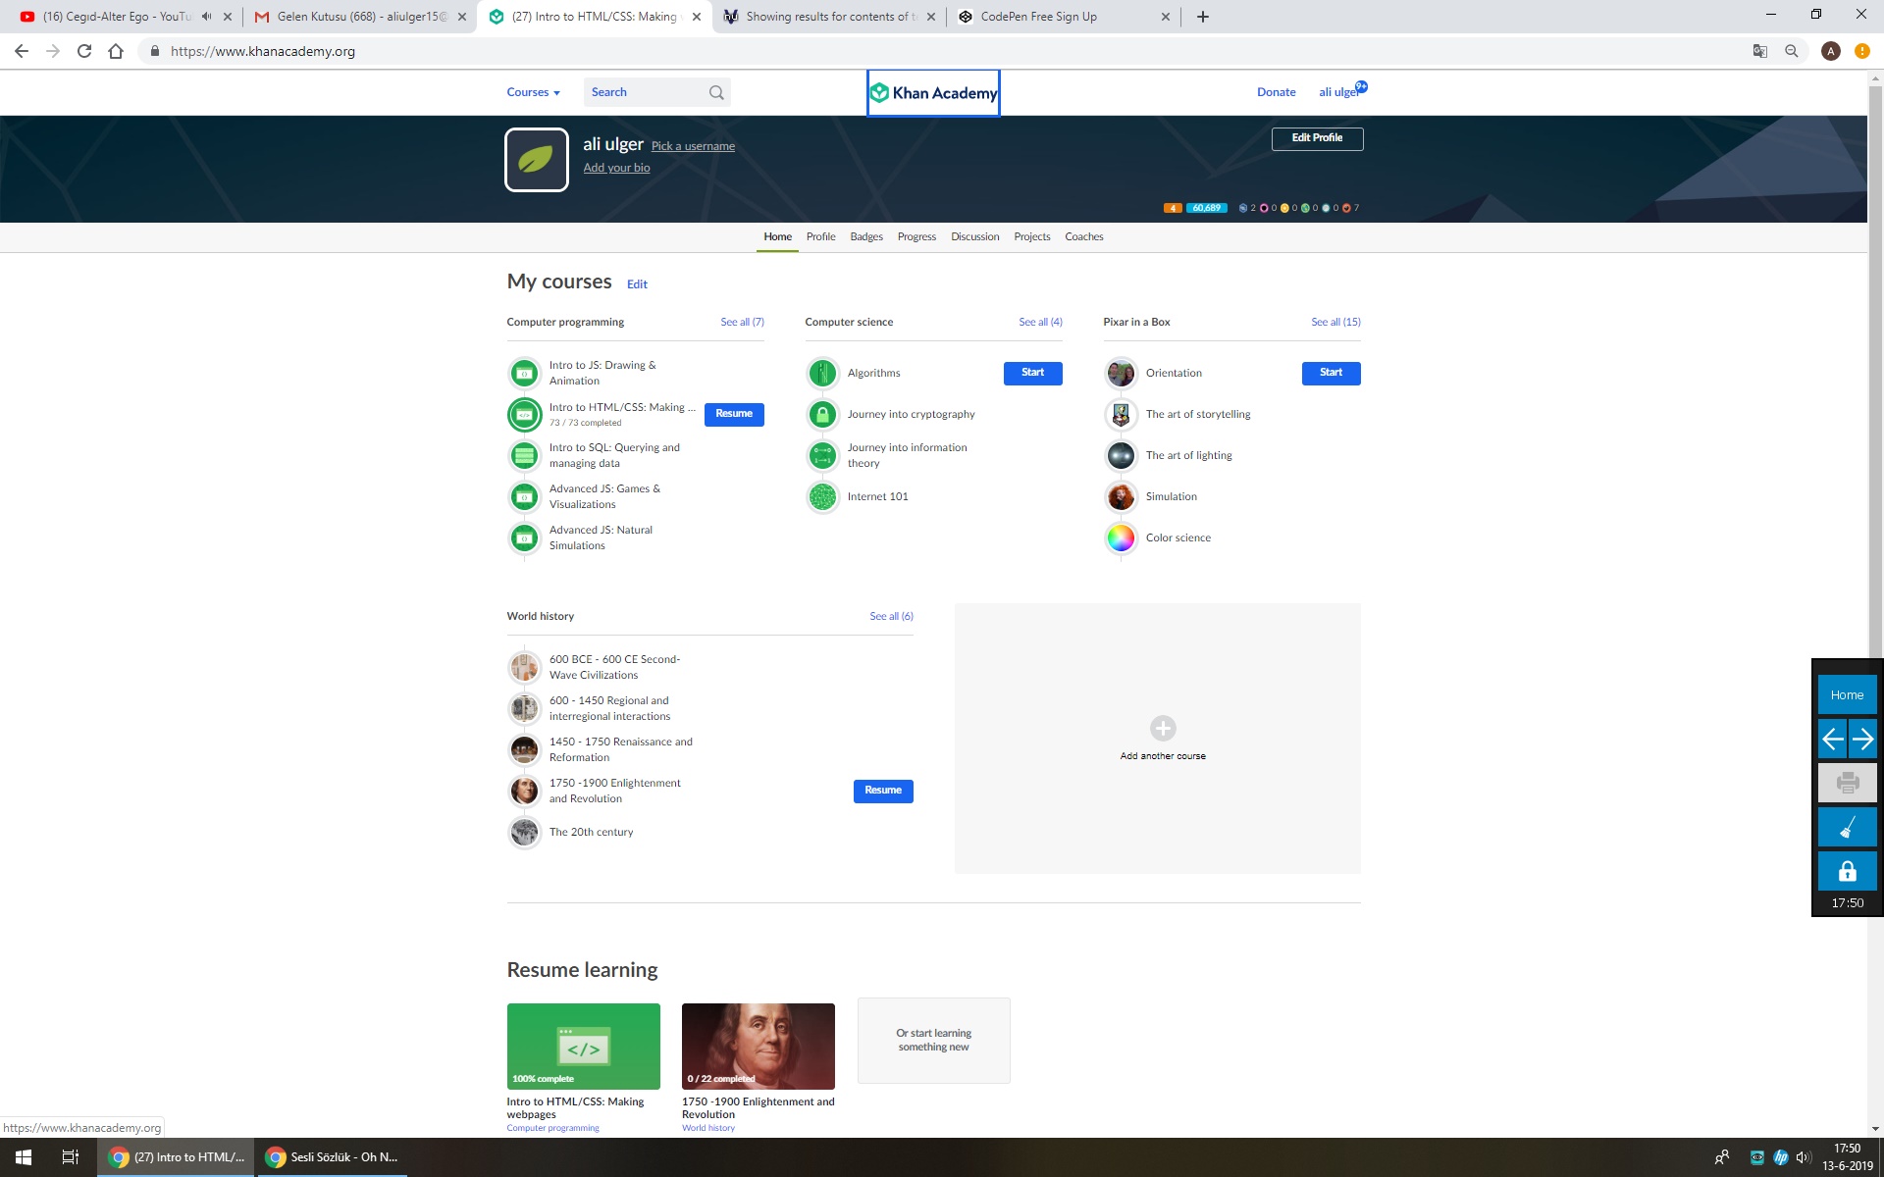
Task: Switch to the Projects tab
Action: (x=1032, y=236)
